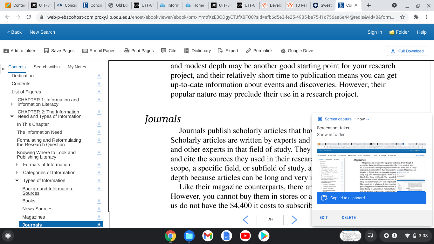
Task: Click DELETE on screenshot notification
Action: (x=349, y=218)
